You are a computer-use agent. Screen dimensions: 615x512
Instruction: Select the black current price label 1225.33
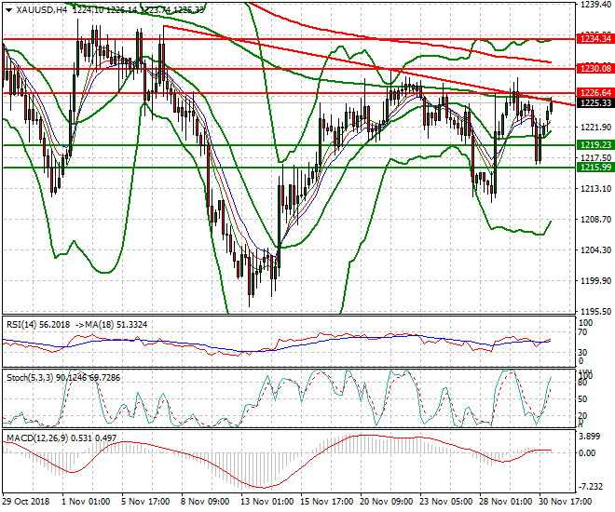click(595, 103)
